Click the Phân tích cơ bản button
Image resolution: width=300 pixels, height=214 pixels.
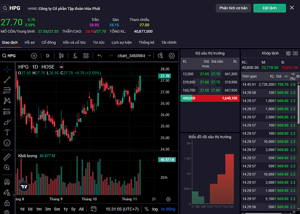233,8
